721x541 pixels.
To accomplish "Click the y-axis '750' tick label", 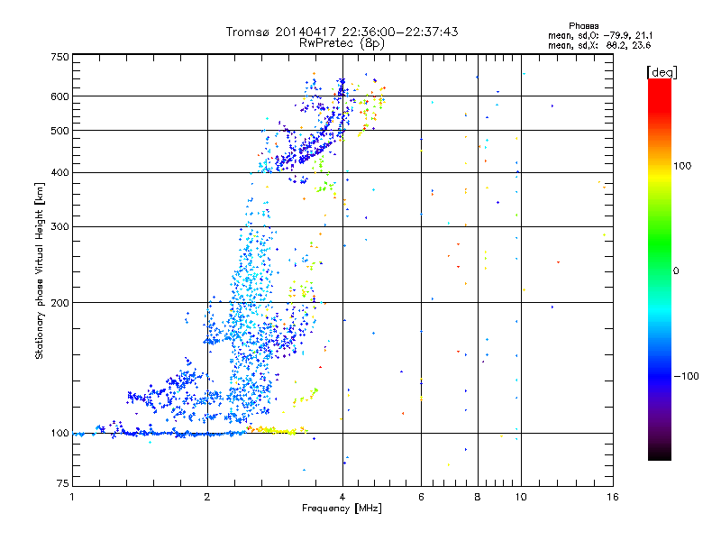I will point(59,57).
